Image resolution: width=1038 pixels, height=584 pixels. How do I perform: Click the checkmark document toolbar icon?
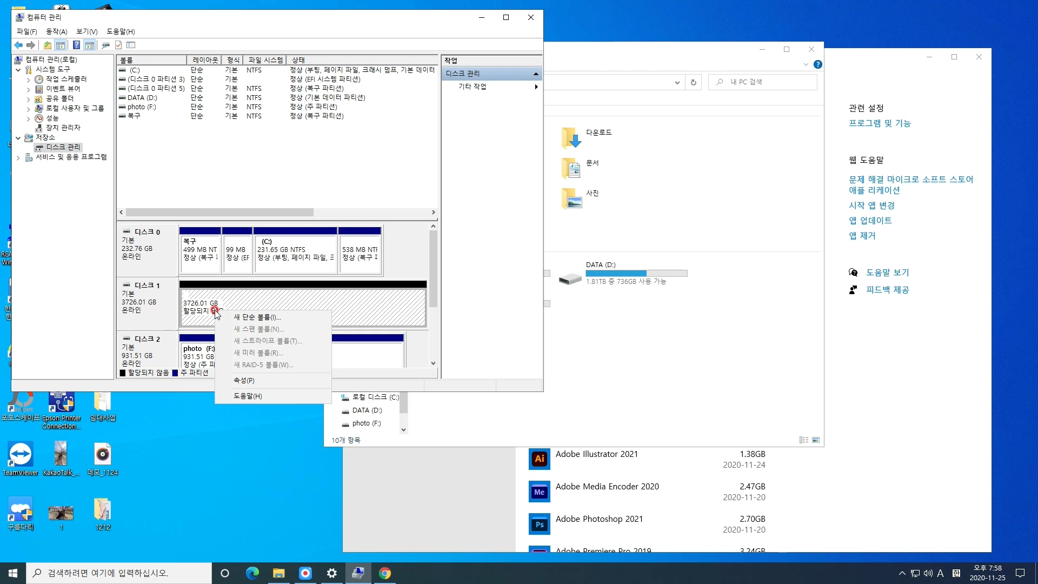click(x=118, y=45)
